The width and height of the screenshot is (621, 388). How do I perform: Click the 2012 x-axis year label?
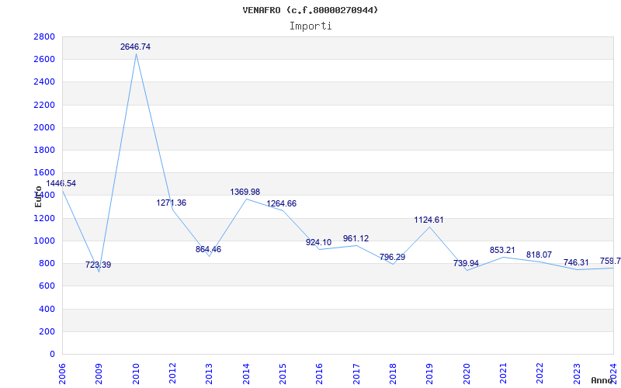click(x=172, y=373)
